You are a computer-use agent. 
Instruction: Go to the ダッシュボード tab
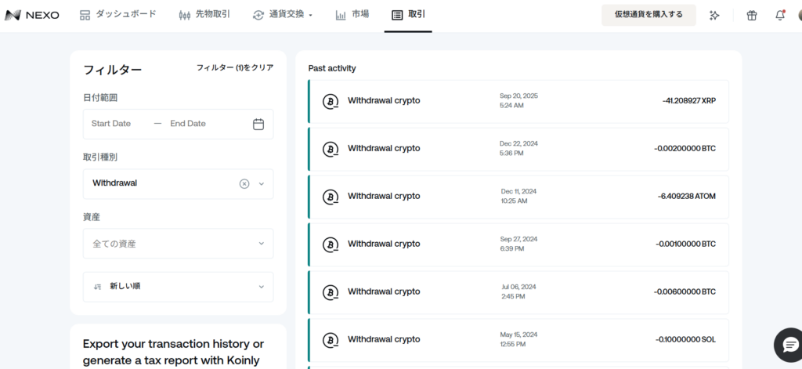[x=118, y=15]
